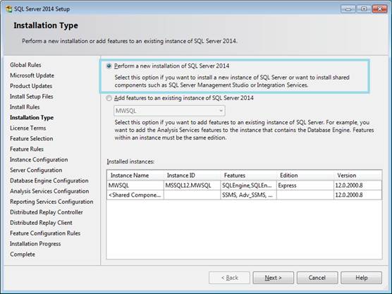Click the Installed instances label
The height and width of the screenshot is (294, 392).
click(x=130, y=161)
